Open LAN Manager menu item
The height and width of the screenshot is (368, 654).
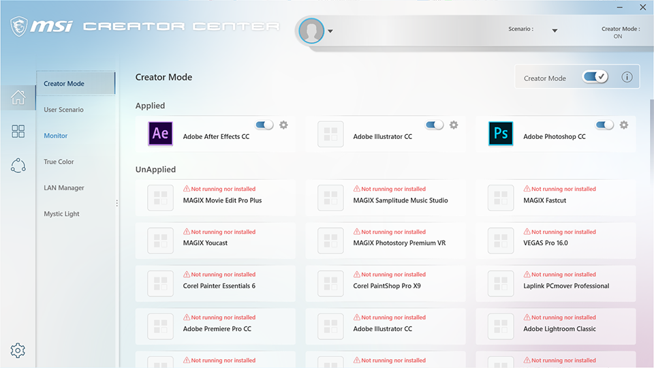click(x=64, y=188)
